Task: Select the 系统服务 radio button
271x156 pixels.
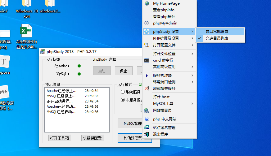Action: pos(123,92)
